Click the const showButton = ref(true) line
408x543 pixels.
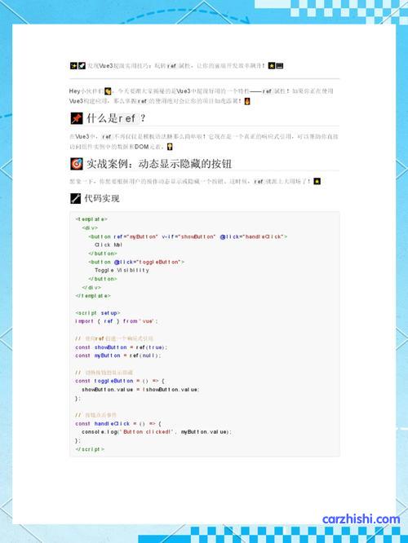coord(122,347)
